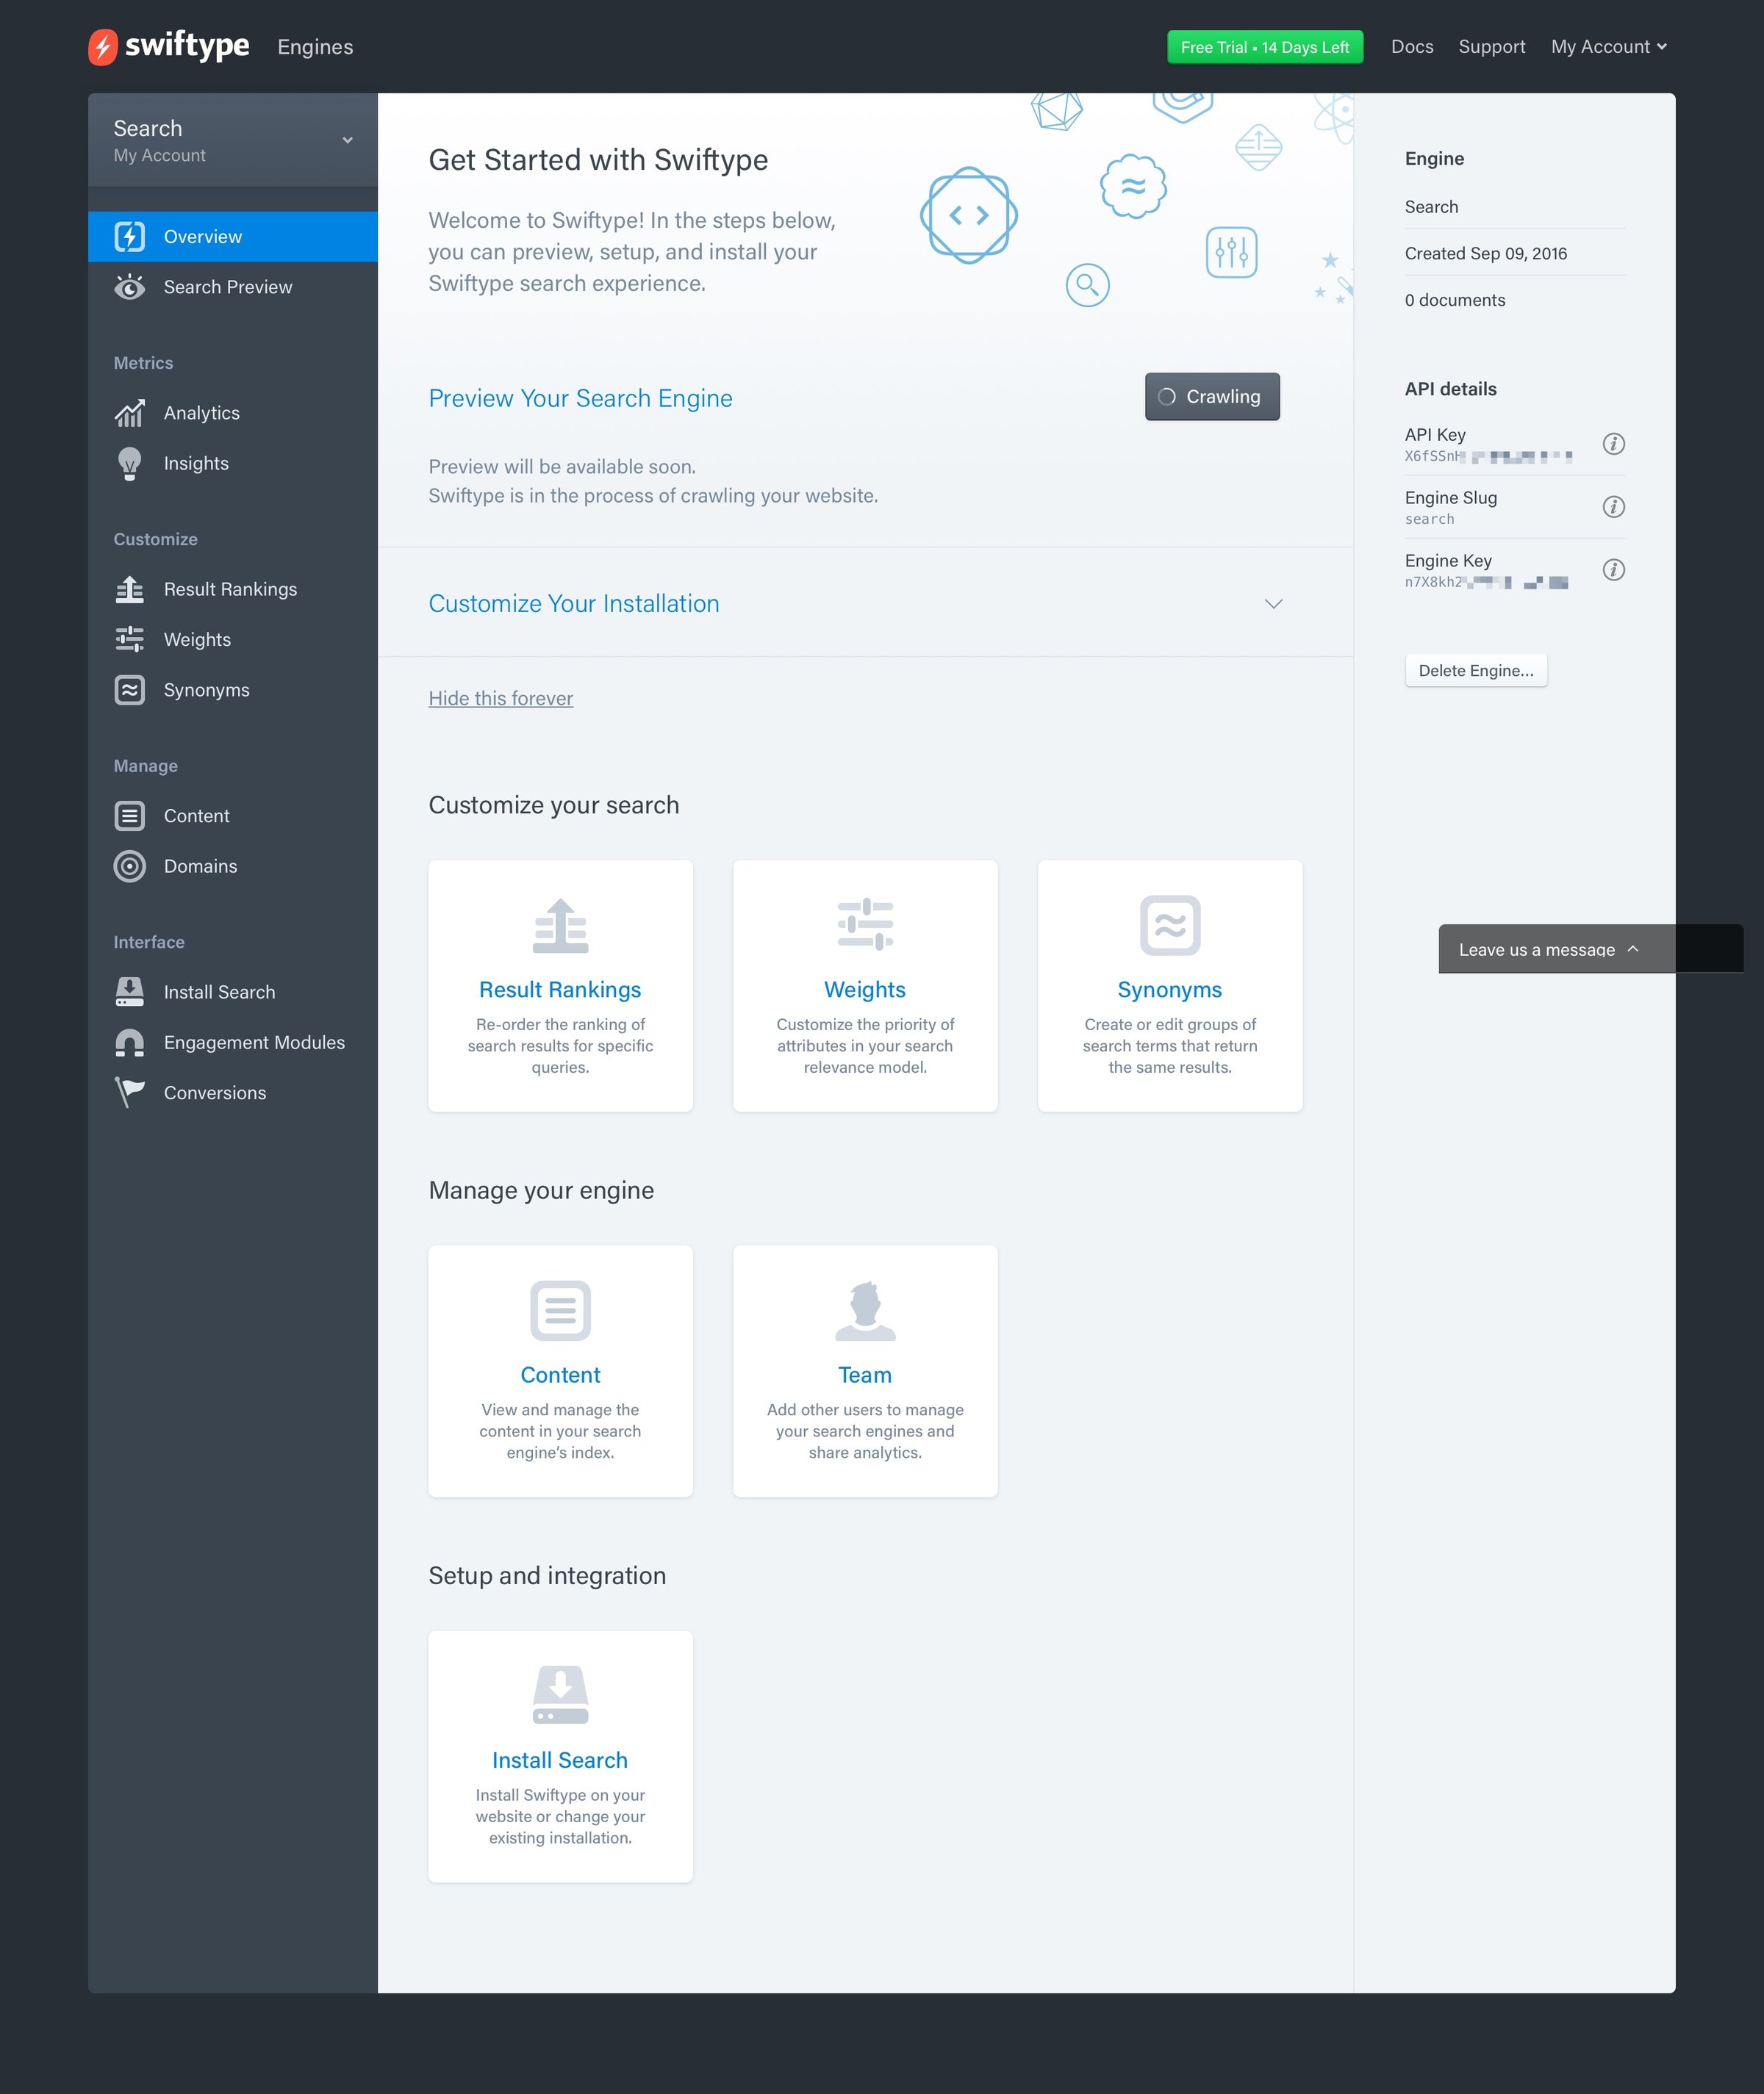
Task: Click the Install Search card drive icon
Action: (561, 1695)
